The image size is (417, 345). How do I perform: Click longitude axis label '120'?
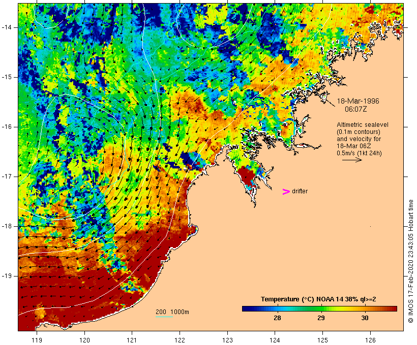[84, 340]
